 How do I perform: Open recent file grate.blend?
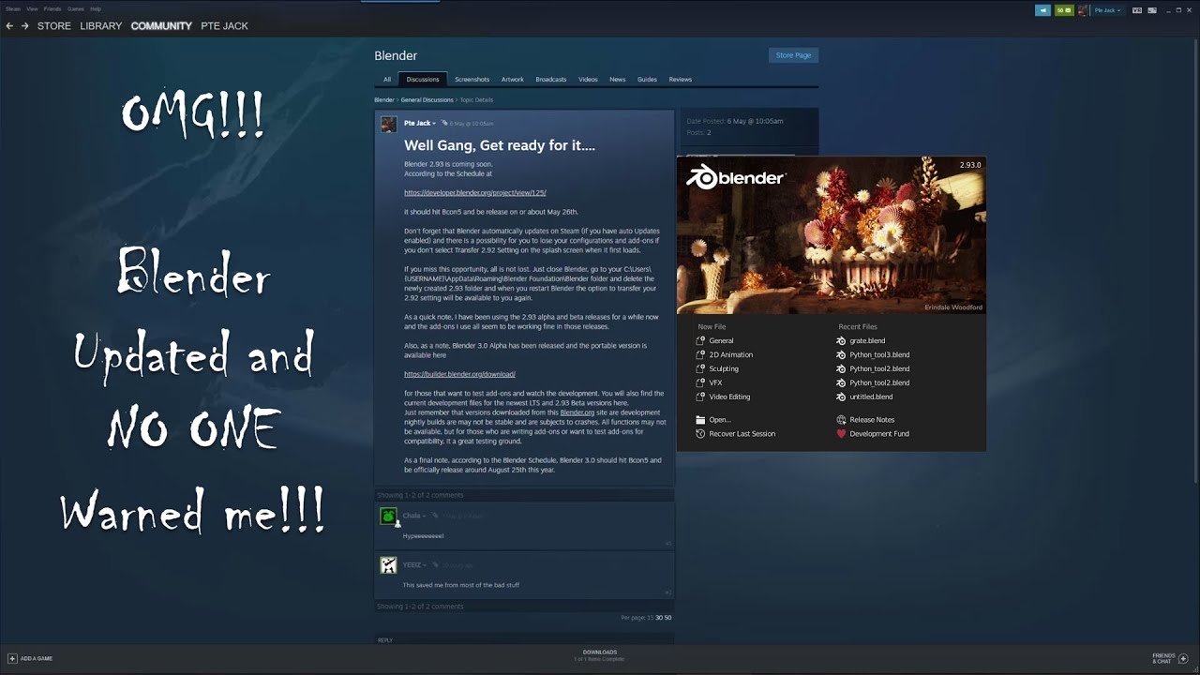click(x=861, y=341)
